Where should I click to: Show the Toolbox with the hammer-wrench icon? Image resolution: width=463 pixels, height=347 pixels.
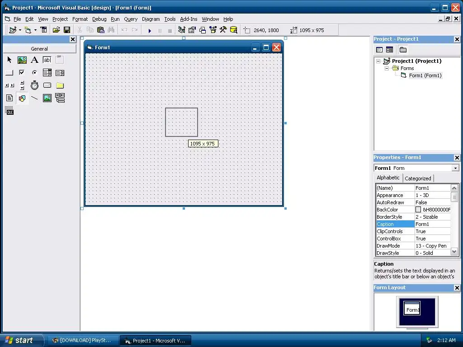pyautogui.click(x=223, y=30)
